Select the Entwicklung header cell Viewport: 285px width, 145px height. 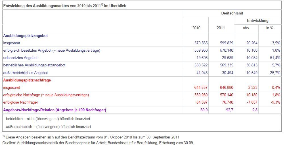pos(257,20)
